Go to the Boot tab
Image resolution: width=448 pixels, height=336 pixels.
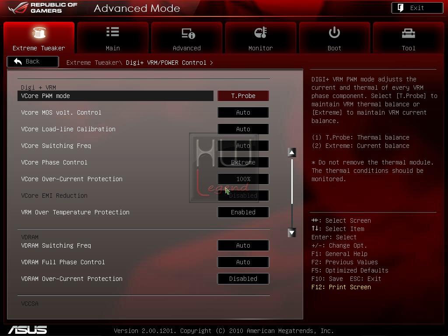click(x=334, y=38)
